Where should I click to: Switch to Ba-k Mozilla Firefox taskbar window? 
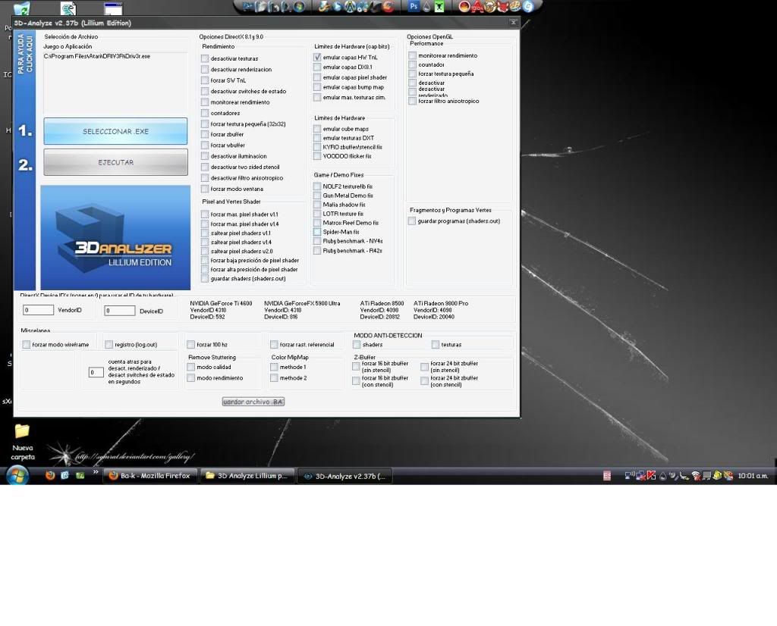(150, 475)
